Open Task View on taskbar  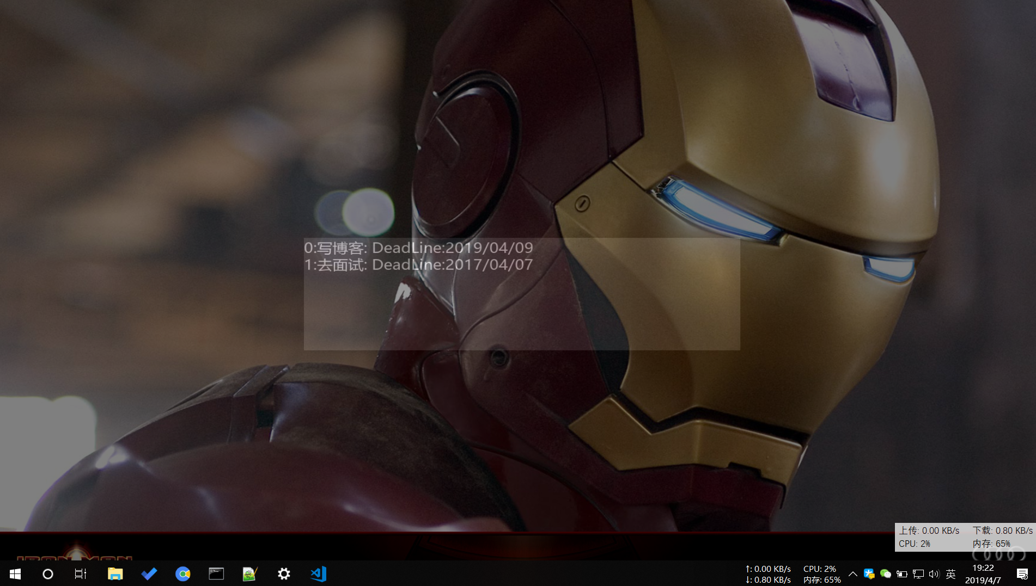pyautogui.click(x=81, y=573)
